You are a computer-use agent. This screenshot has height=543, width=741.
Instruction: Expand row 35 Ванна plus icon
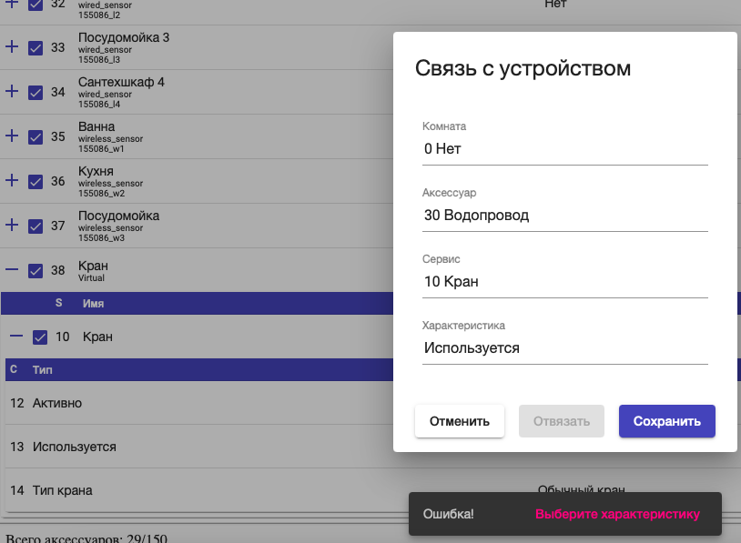[x=12, y=136]
